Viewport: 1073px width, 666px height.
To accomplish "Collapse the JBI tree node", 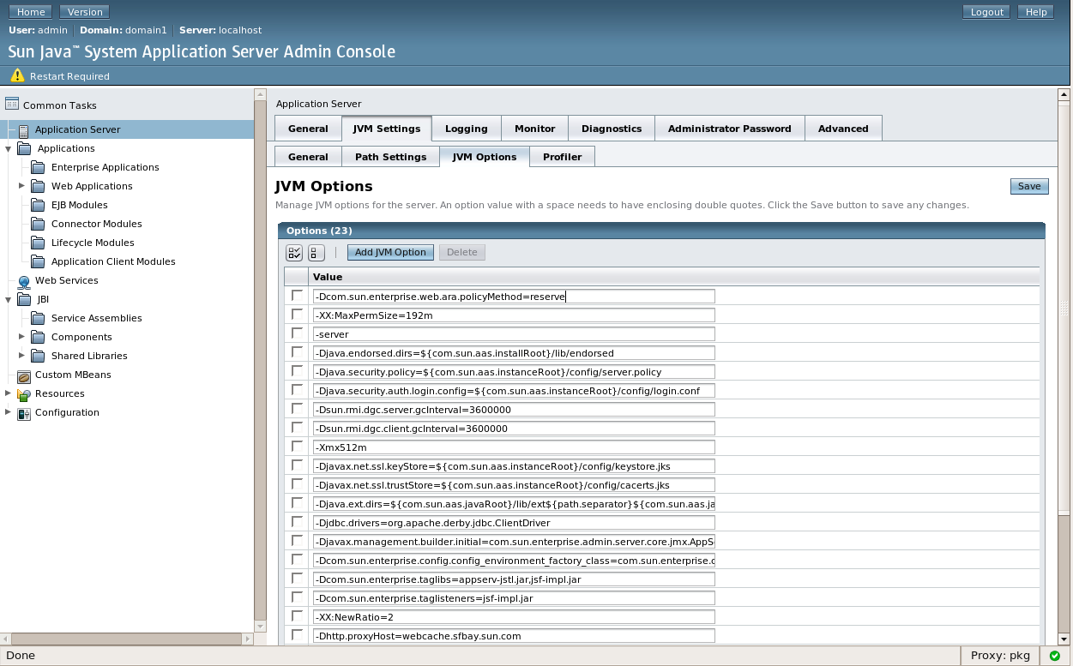I will click(9, 299).
